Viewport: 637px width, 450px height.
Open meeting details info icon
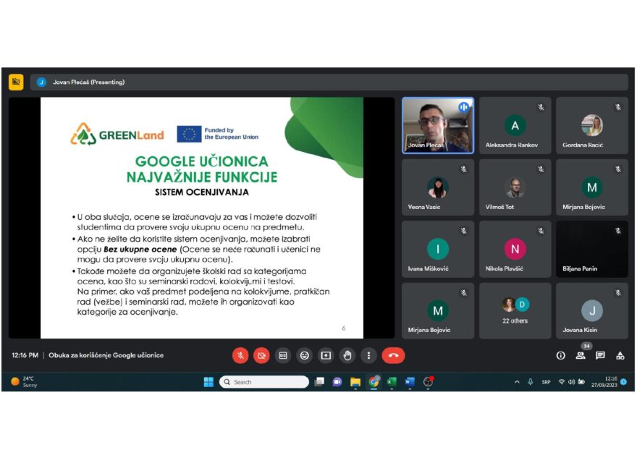pyautogui.click(x=560, y=356)
